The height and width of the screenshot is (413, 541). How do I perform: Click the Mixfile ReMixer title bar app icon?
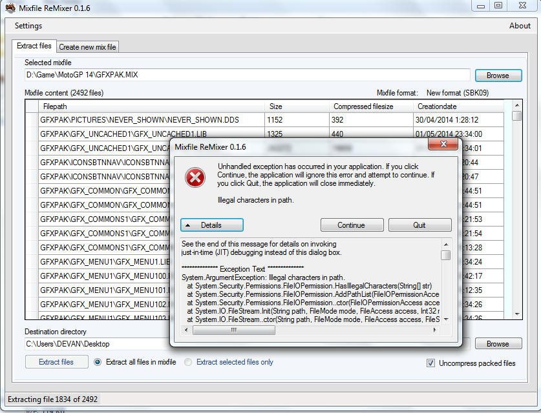[10, 7]
